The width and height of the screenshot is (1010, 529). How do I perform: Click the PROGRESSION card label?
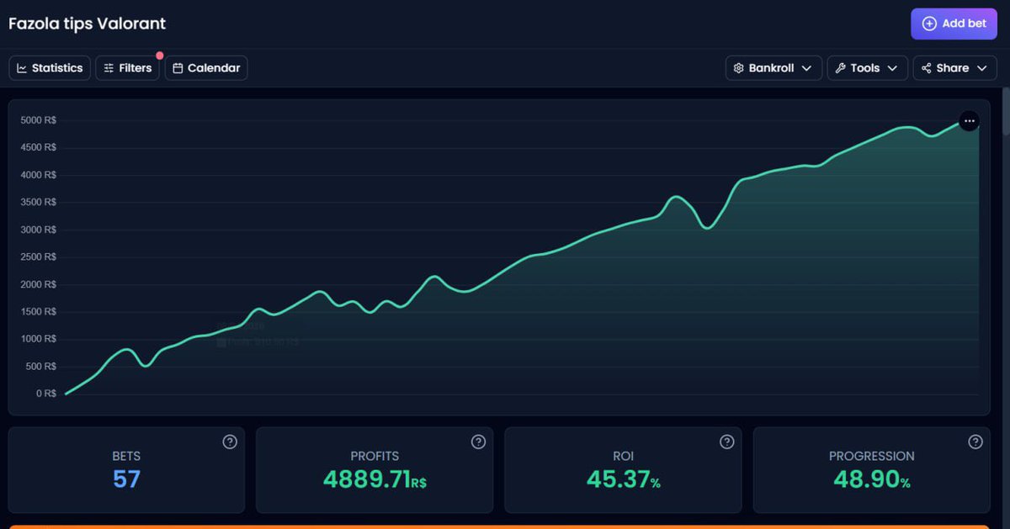(x=871, y=456)
